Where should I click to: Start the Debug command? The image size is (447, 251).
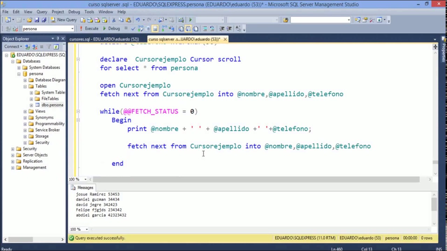coord(111,29)
